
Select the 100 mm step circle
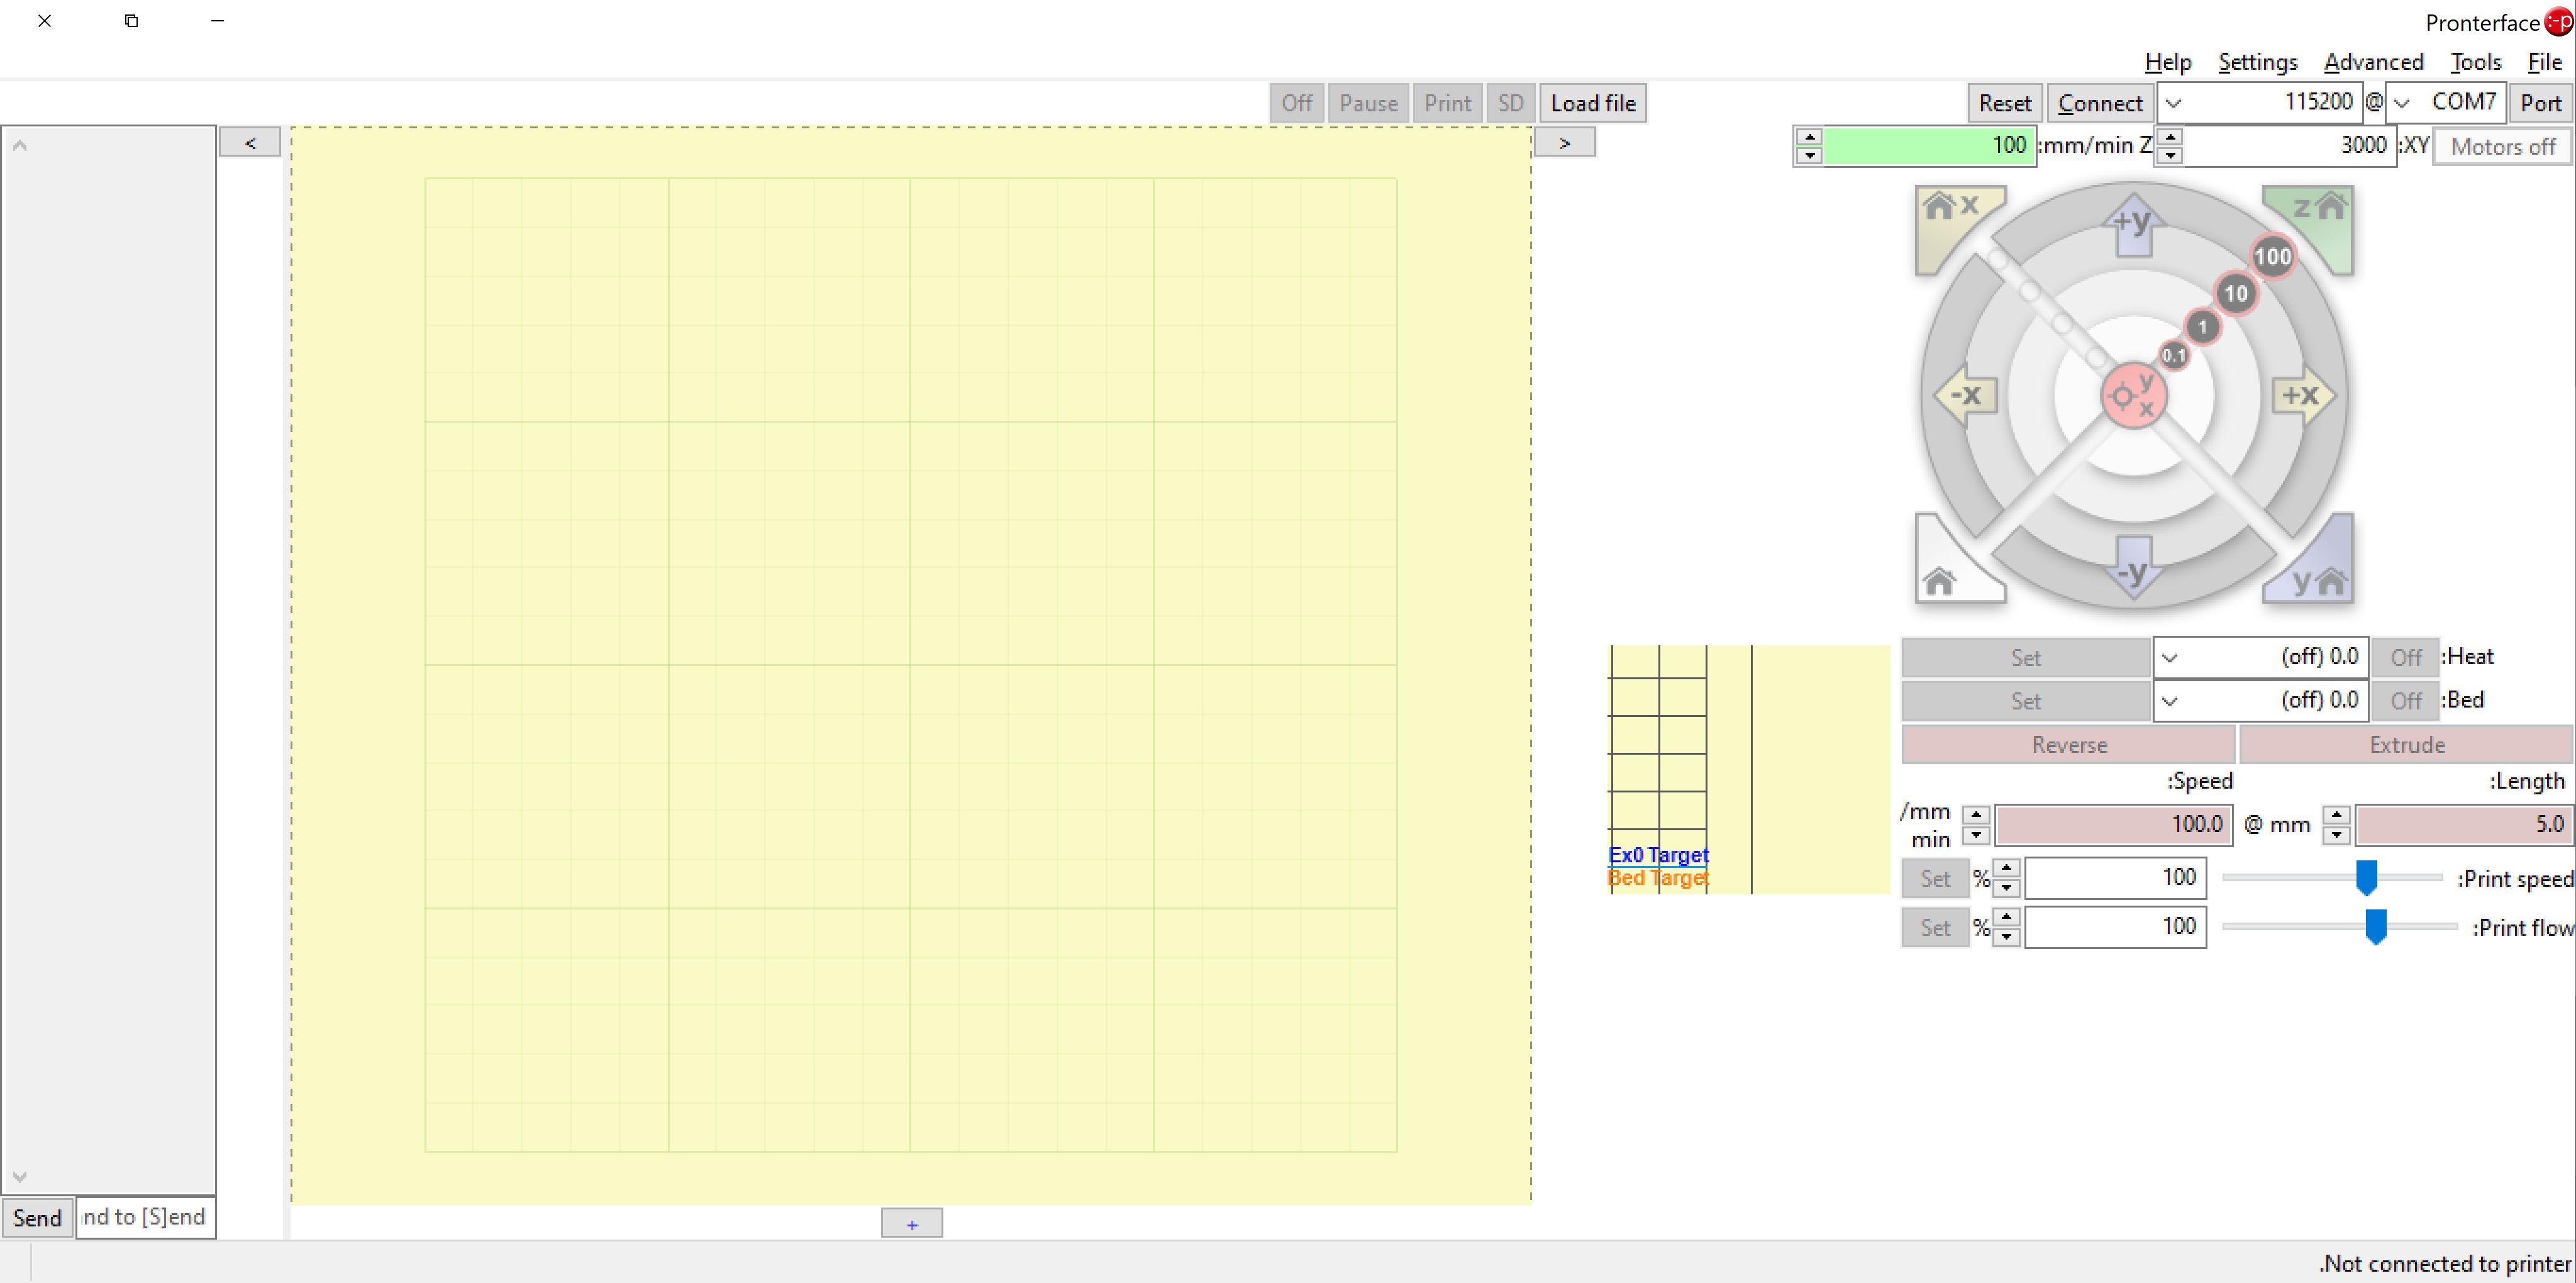(x=2272, y=256)
